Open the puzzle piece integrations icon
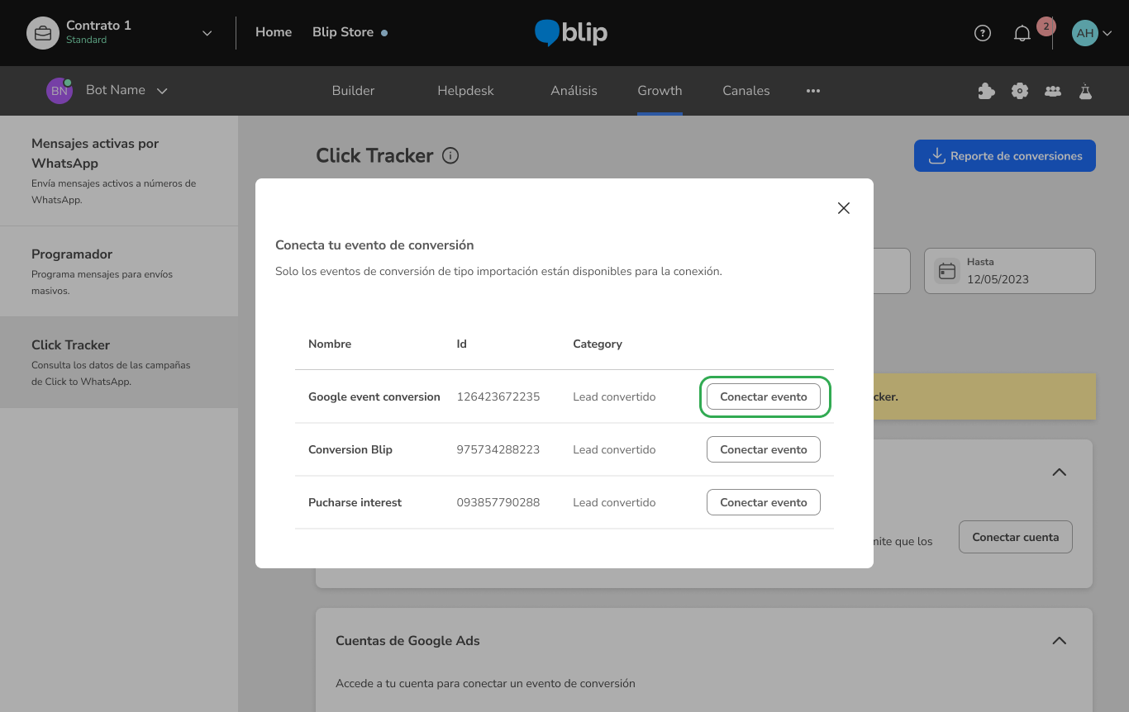This screenshot has height=712, width=1129. pos(986,91)
